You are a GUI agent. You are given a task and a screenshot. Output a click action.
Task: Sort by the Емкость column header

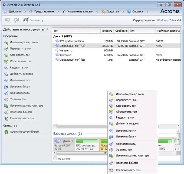click(107, 31)
